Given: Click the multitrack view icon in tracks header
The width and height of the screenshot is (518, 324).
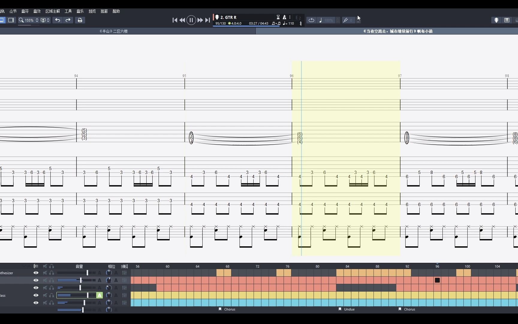Looking at the screenshot, I should pos(36,266).
